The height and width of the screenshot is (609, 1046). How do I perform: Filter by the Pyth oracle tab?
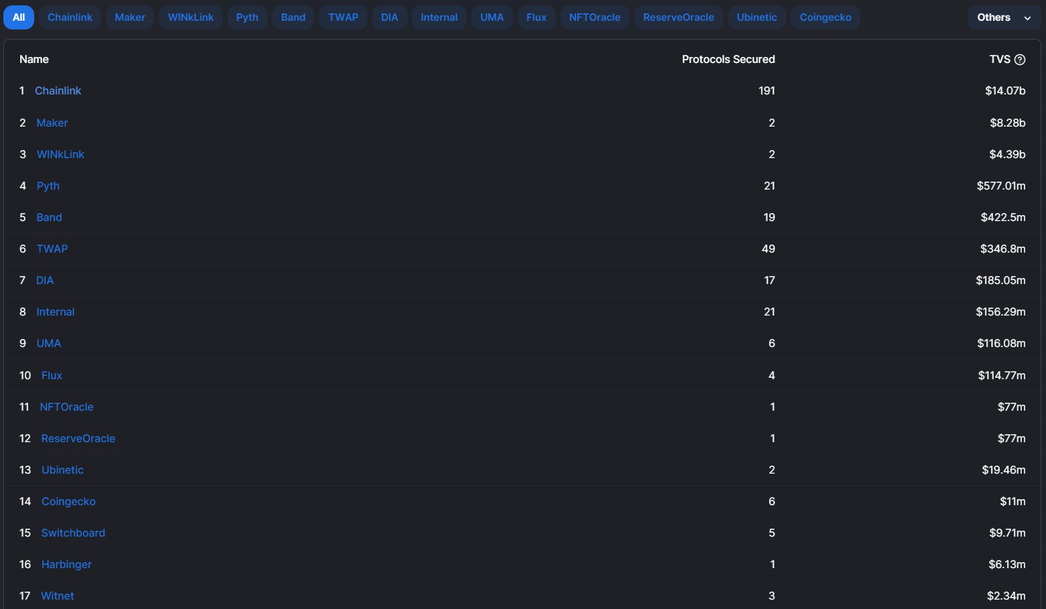tap(247, 17)
